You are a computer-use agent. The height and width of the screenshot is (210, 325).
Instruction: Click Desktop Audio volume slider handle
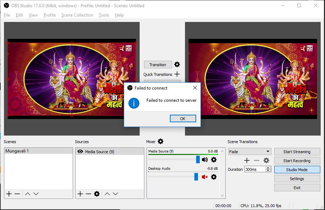[x=196, y=177]
